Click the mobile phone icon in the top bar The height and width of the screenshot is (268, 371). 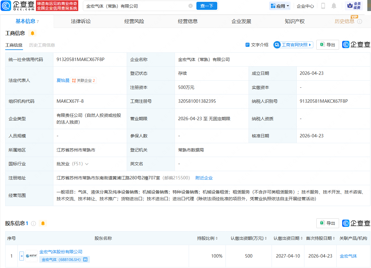323,6
